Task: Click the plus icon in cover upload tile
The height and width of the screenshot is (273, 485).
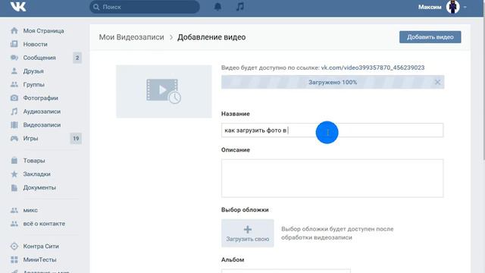Action: pyautogui.click(x=248, y=229)
